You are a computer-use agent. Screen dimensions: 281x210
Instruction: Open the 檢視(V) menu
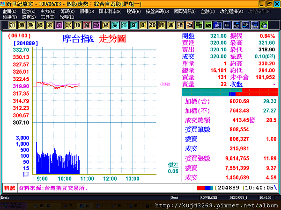(x=10, y=17)
